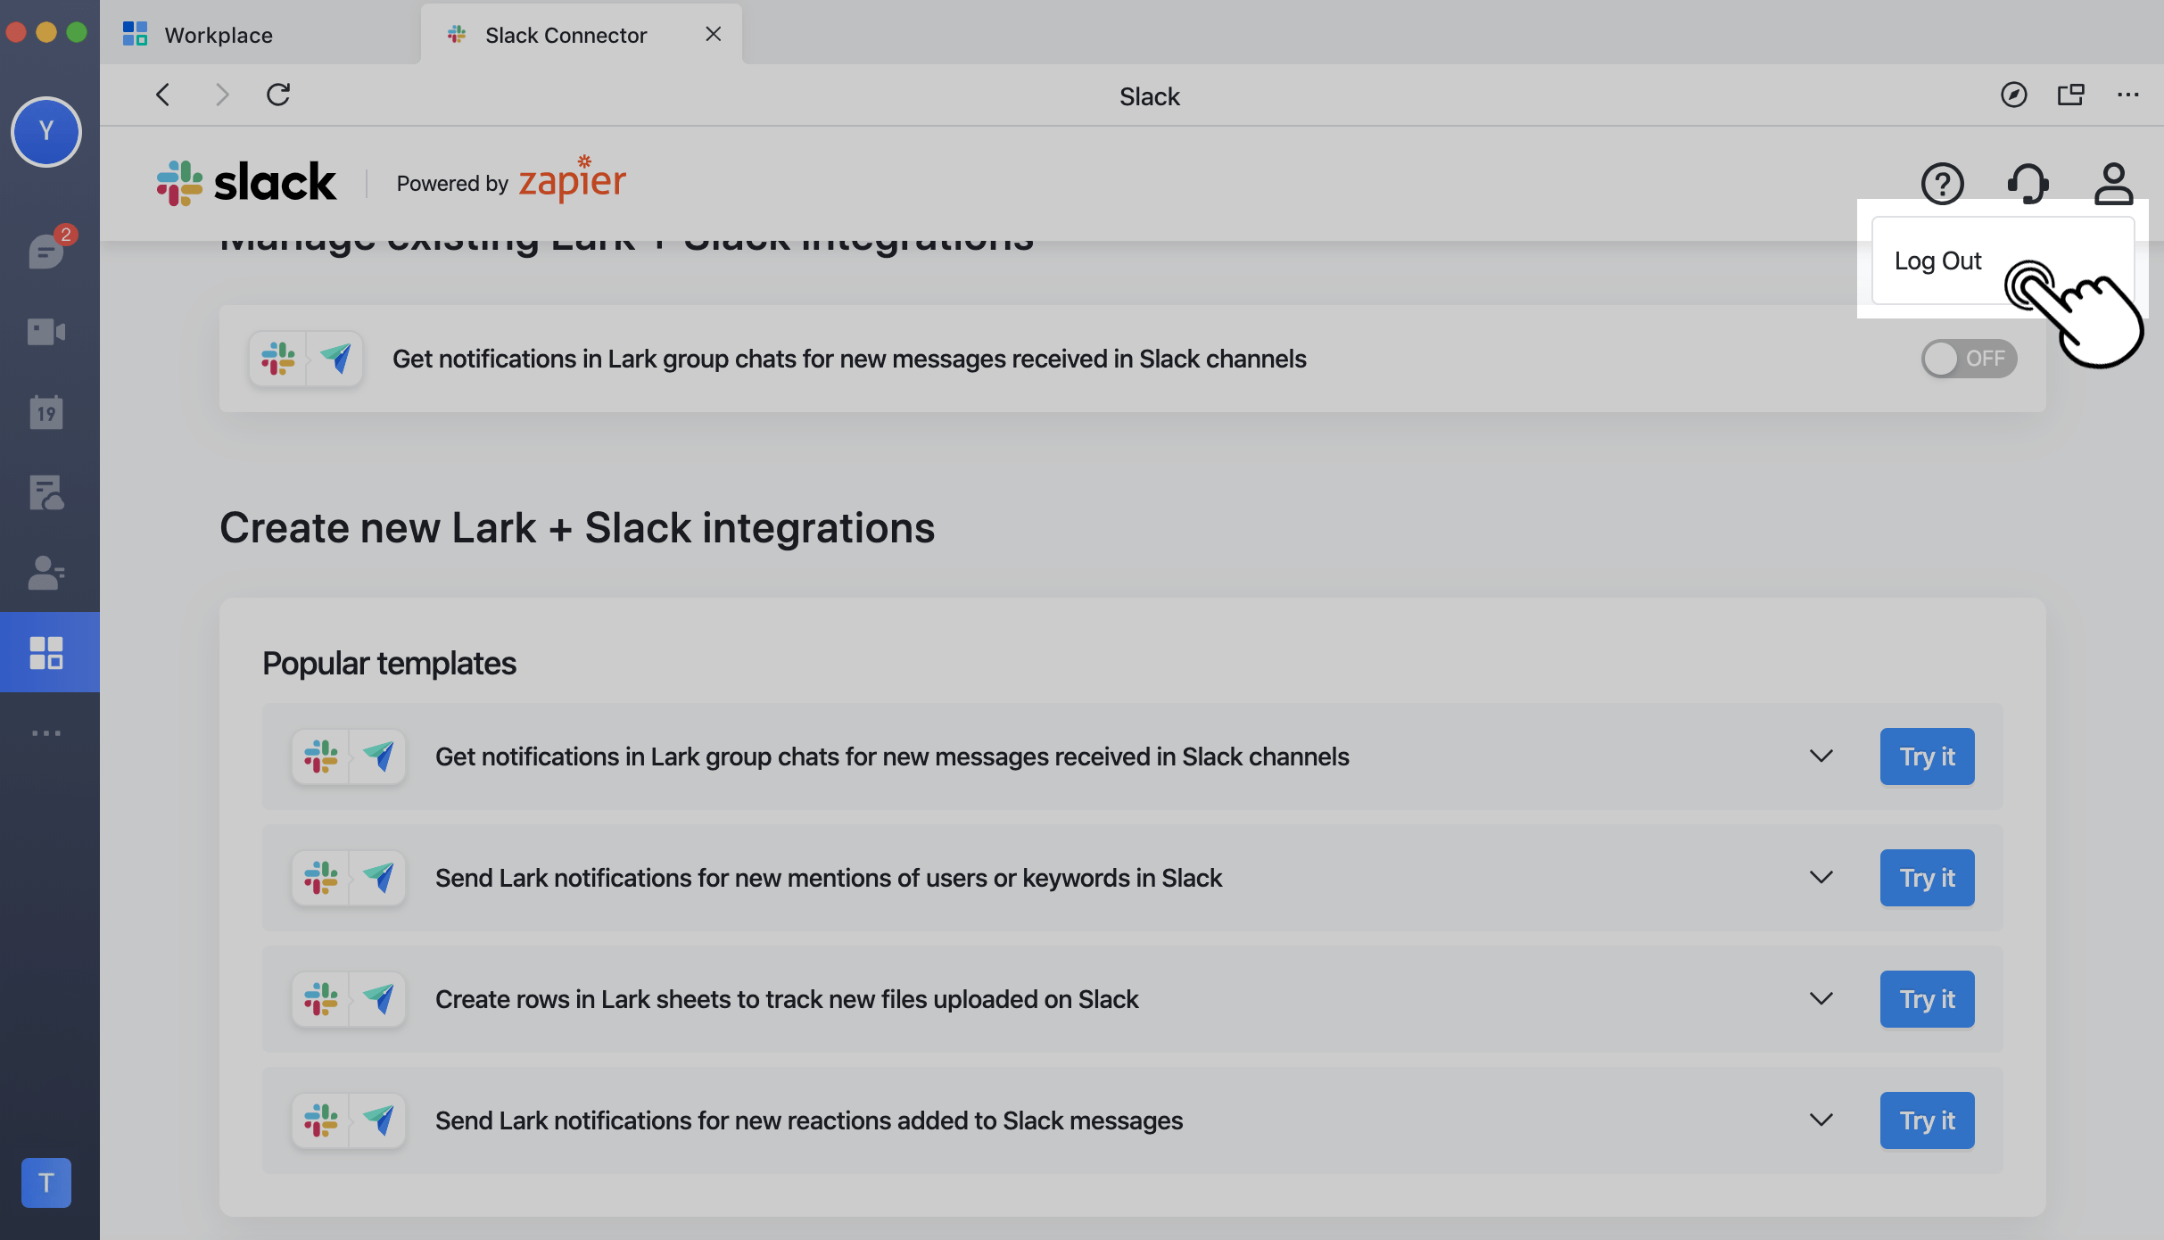Select Log Out from account menu

click(1937, 260)
